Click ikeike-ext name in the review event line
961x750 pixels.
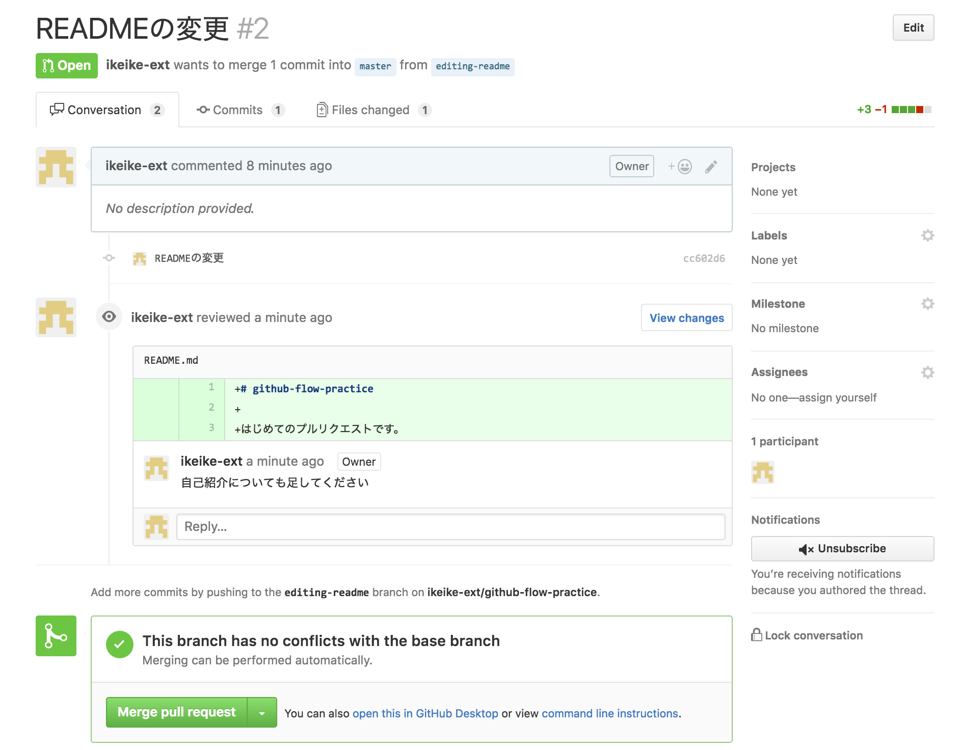click(162, 318)
